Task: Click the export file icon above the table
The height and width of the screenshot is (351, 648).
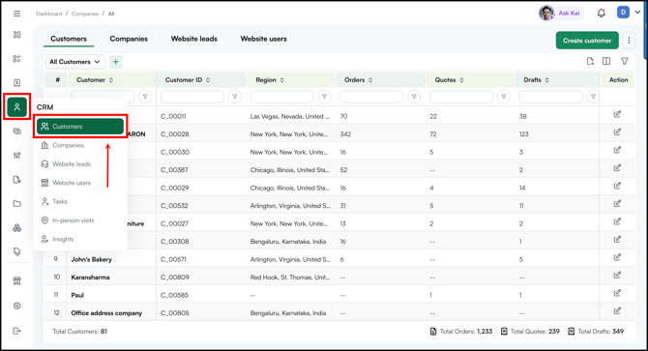Action: [590, 61]
